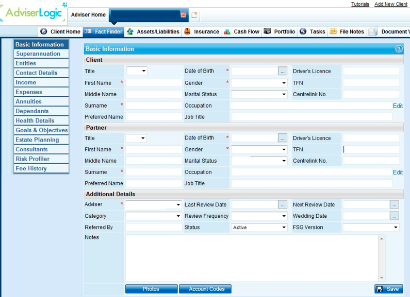Click the Client Job Title field
410x297 pixels.
coord(311,117)
